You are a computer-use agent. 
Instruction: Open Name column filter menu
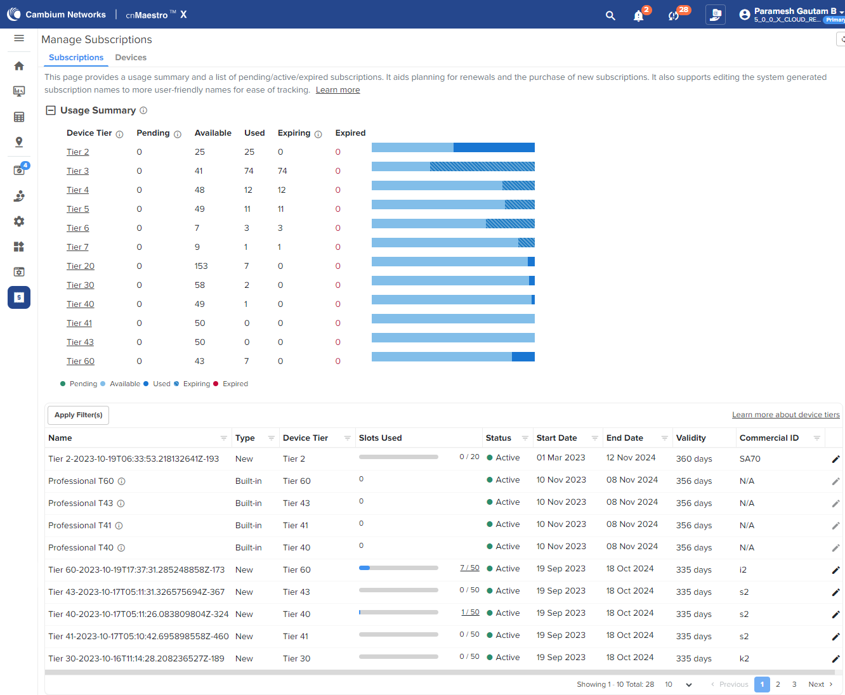point(223,438)
